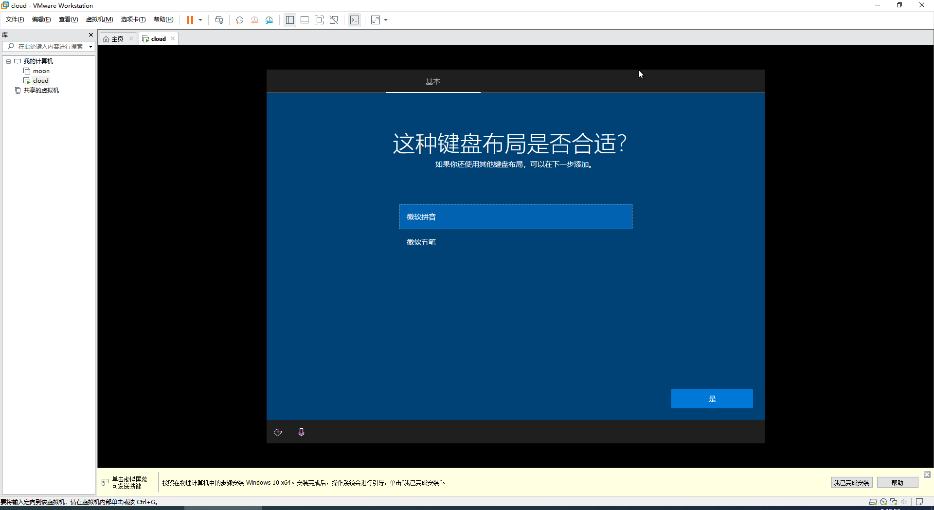
Task: Take a snapshot of the virtual machine
Action: point(240,20)
